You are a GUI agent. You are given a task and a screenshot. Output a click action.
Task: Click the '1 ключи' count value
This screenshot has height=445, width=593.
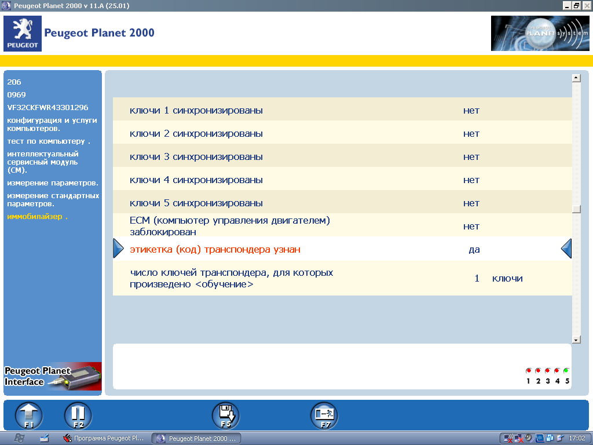[x=499, y=279]
